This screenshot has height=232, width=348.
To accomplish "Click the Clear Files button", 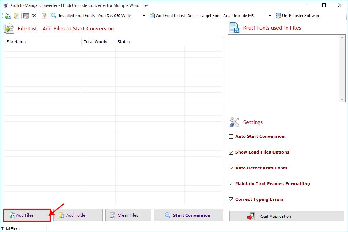I will click(x=128, y=215).
